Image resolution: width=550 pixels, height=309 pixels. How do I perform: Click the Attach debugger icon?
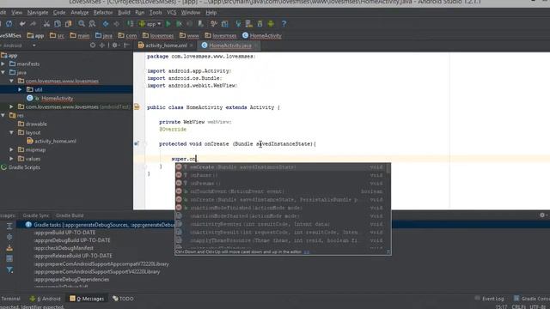pos(200,24)
